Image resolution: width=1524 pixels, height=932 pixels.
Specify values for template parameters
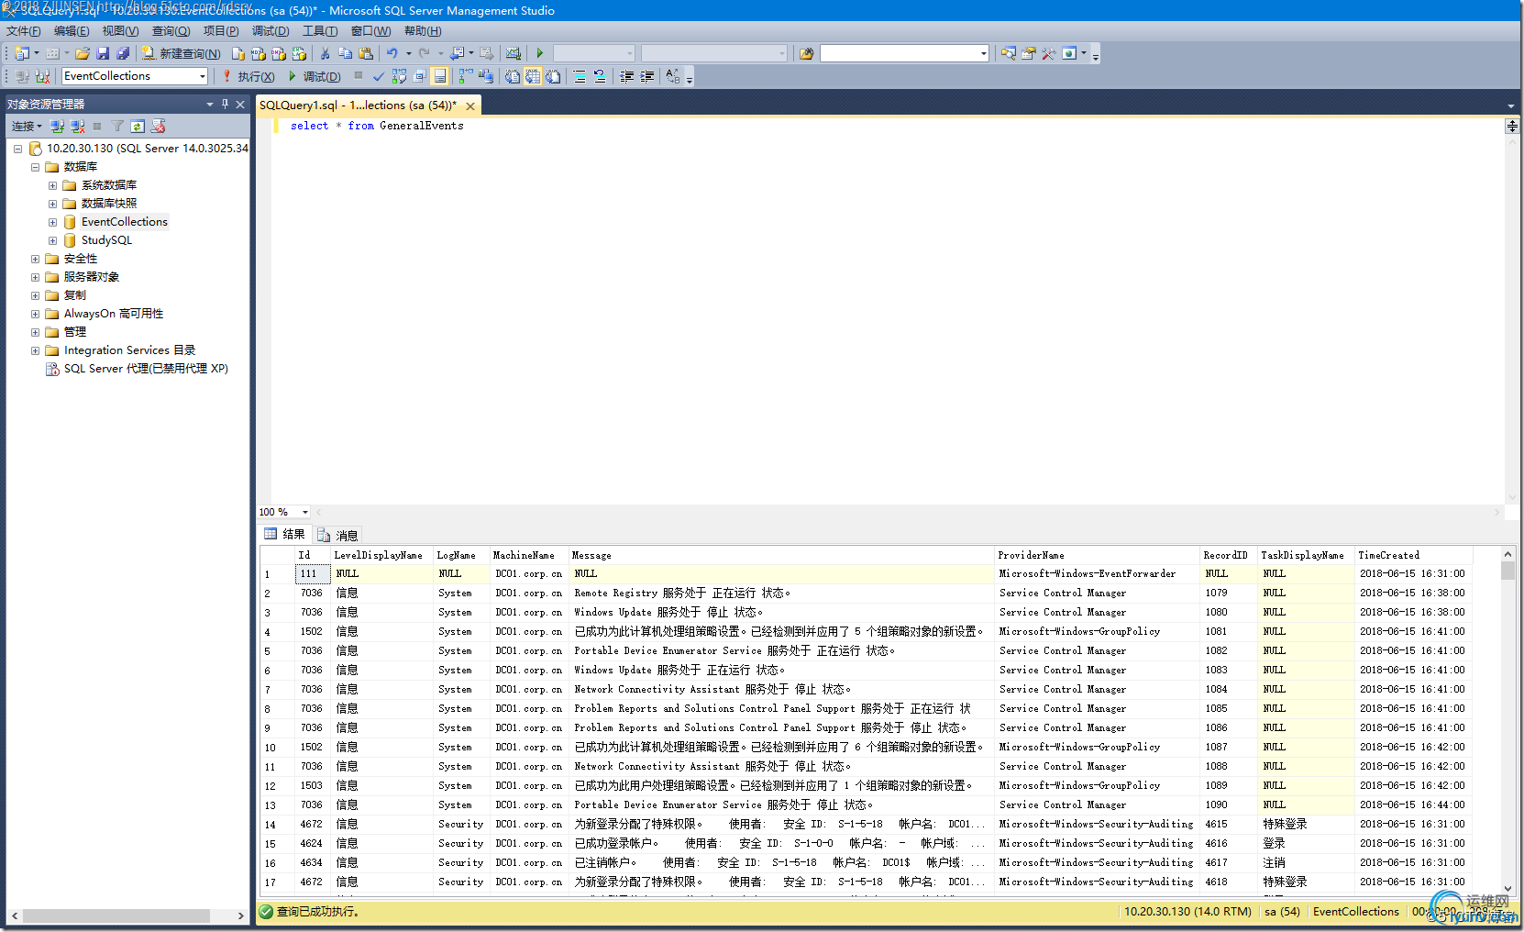[x=673, y=76]
